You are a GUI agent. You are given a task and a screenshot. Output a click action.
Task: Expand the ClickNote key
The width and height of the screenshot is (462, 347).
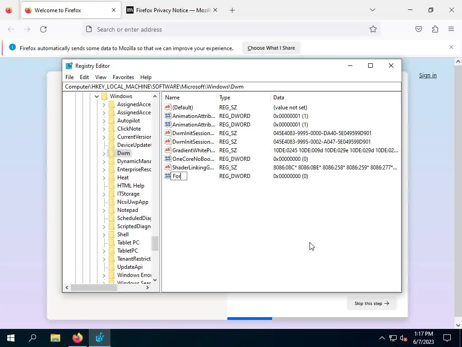(104, 129)
